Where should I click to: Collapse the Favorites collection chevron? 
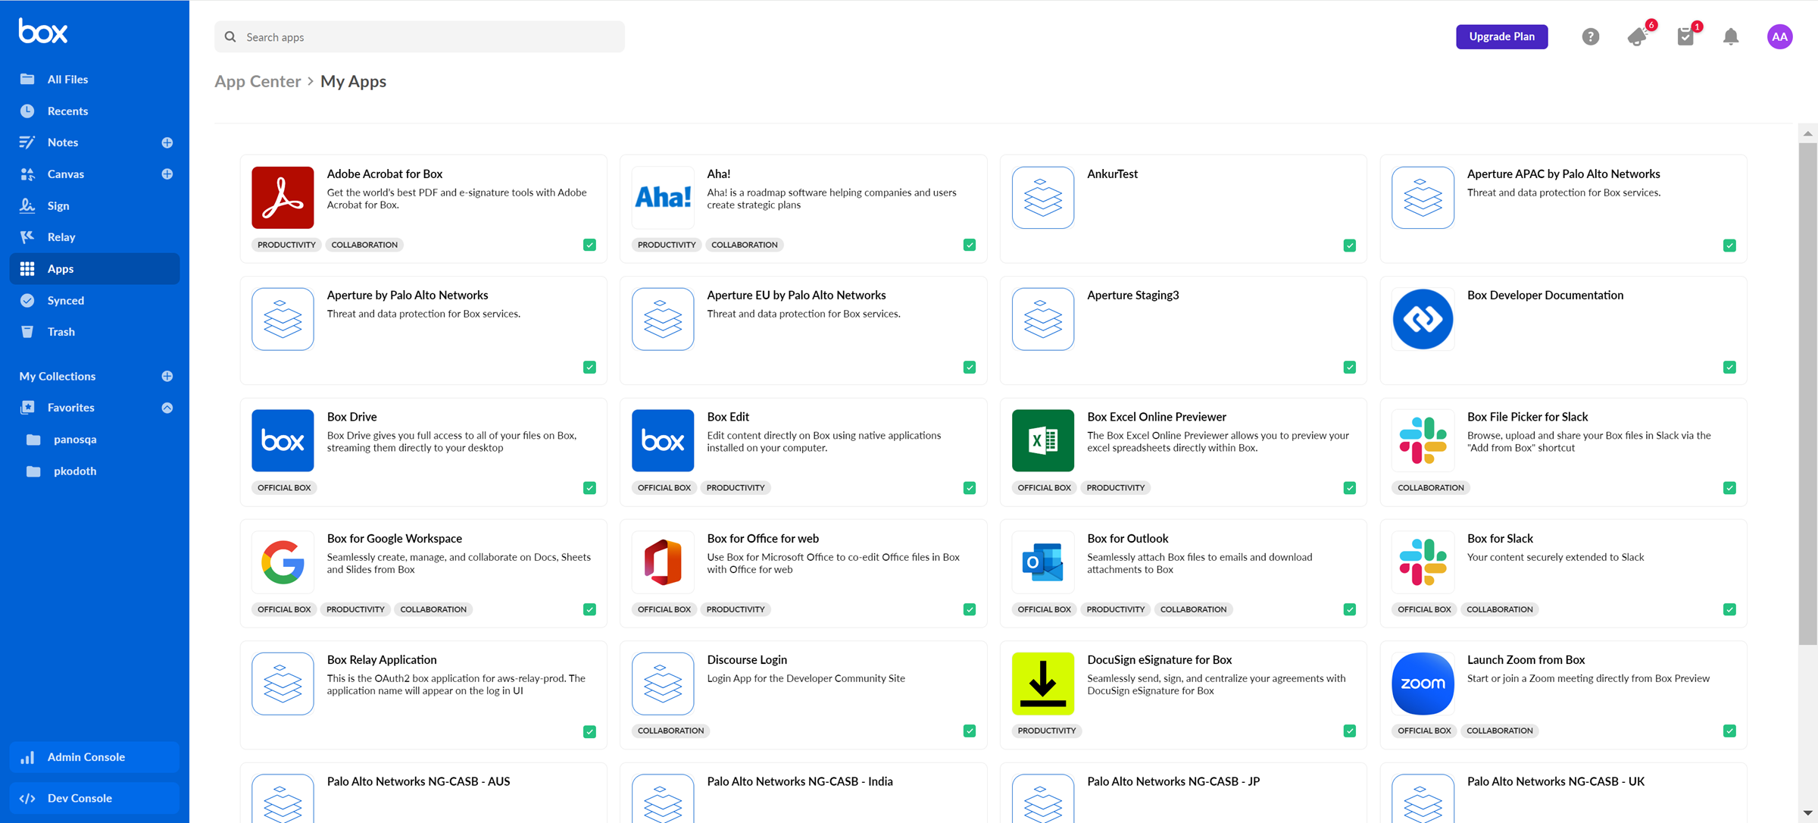[x=167, y=408]
